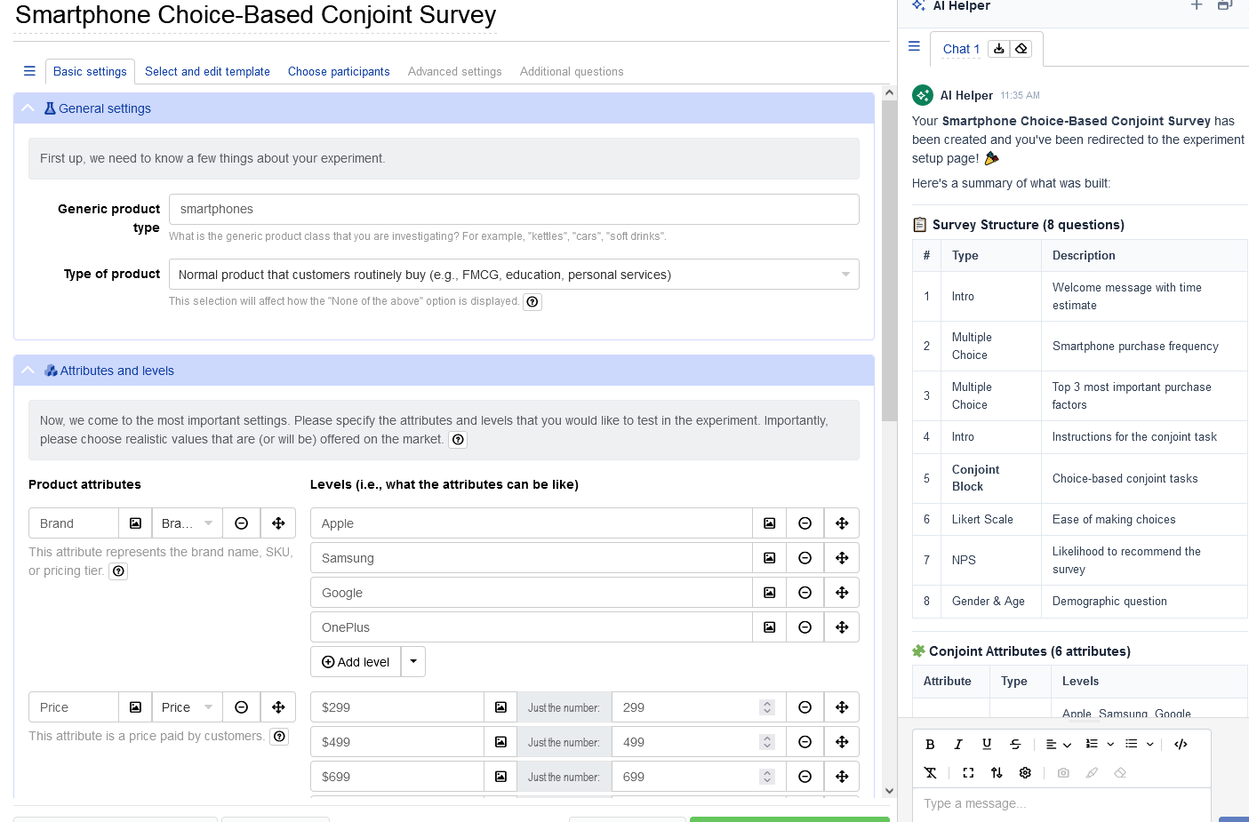Show help for Brand attribute description
The width and height of the screenshot is (1249, 822).
[x=118, y=571]
